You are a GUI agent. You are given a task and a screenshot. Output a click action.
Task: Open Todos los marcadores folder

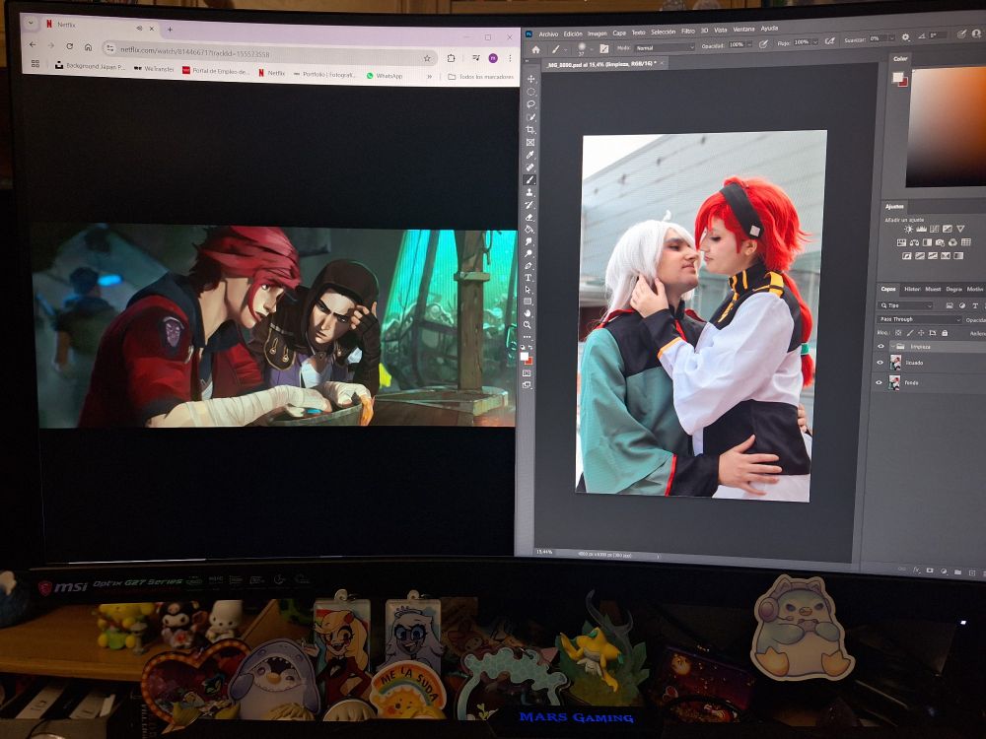click(481, 77)
